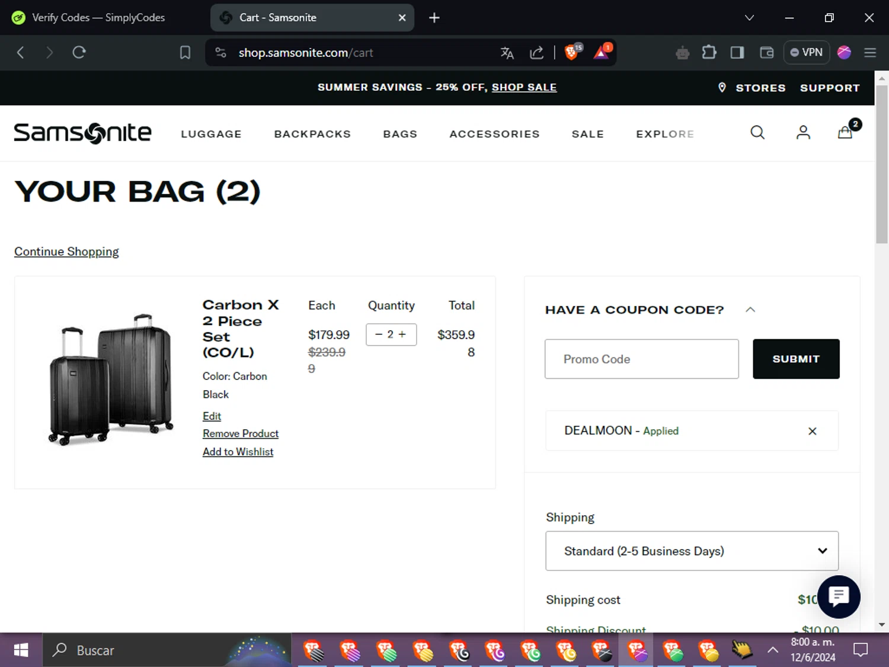This screenshot has width=889, height=667.
Task: Open the tab search dropdown arrow
Action: pos(749,18)
